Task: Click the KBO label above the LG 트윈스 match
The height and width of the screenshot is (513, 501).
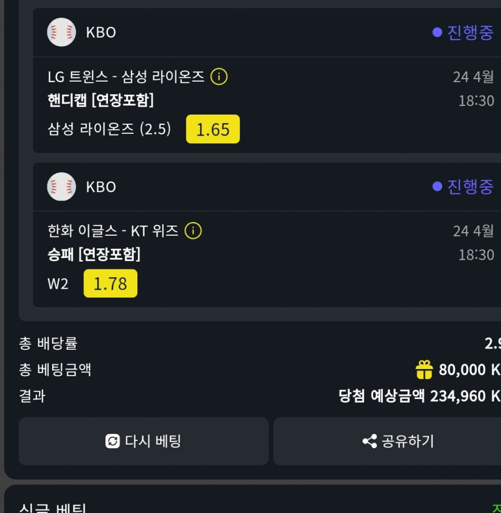Action: (101, 32)
